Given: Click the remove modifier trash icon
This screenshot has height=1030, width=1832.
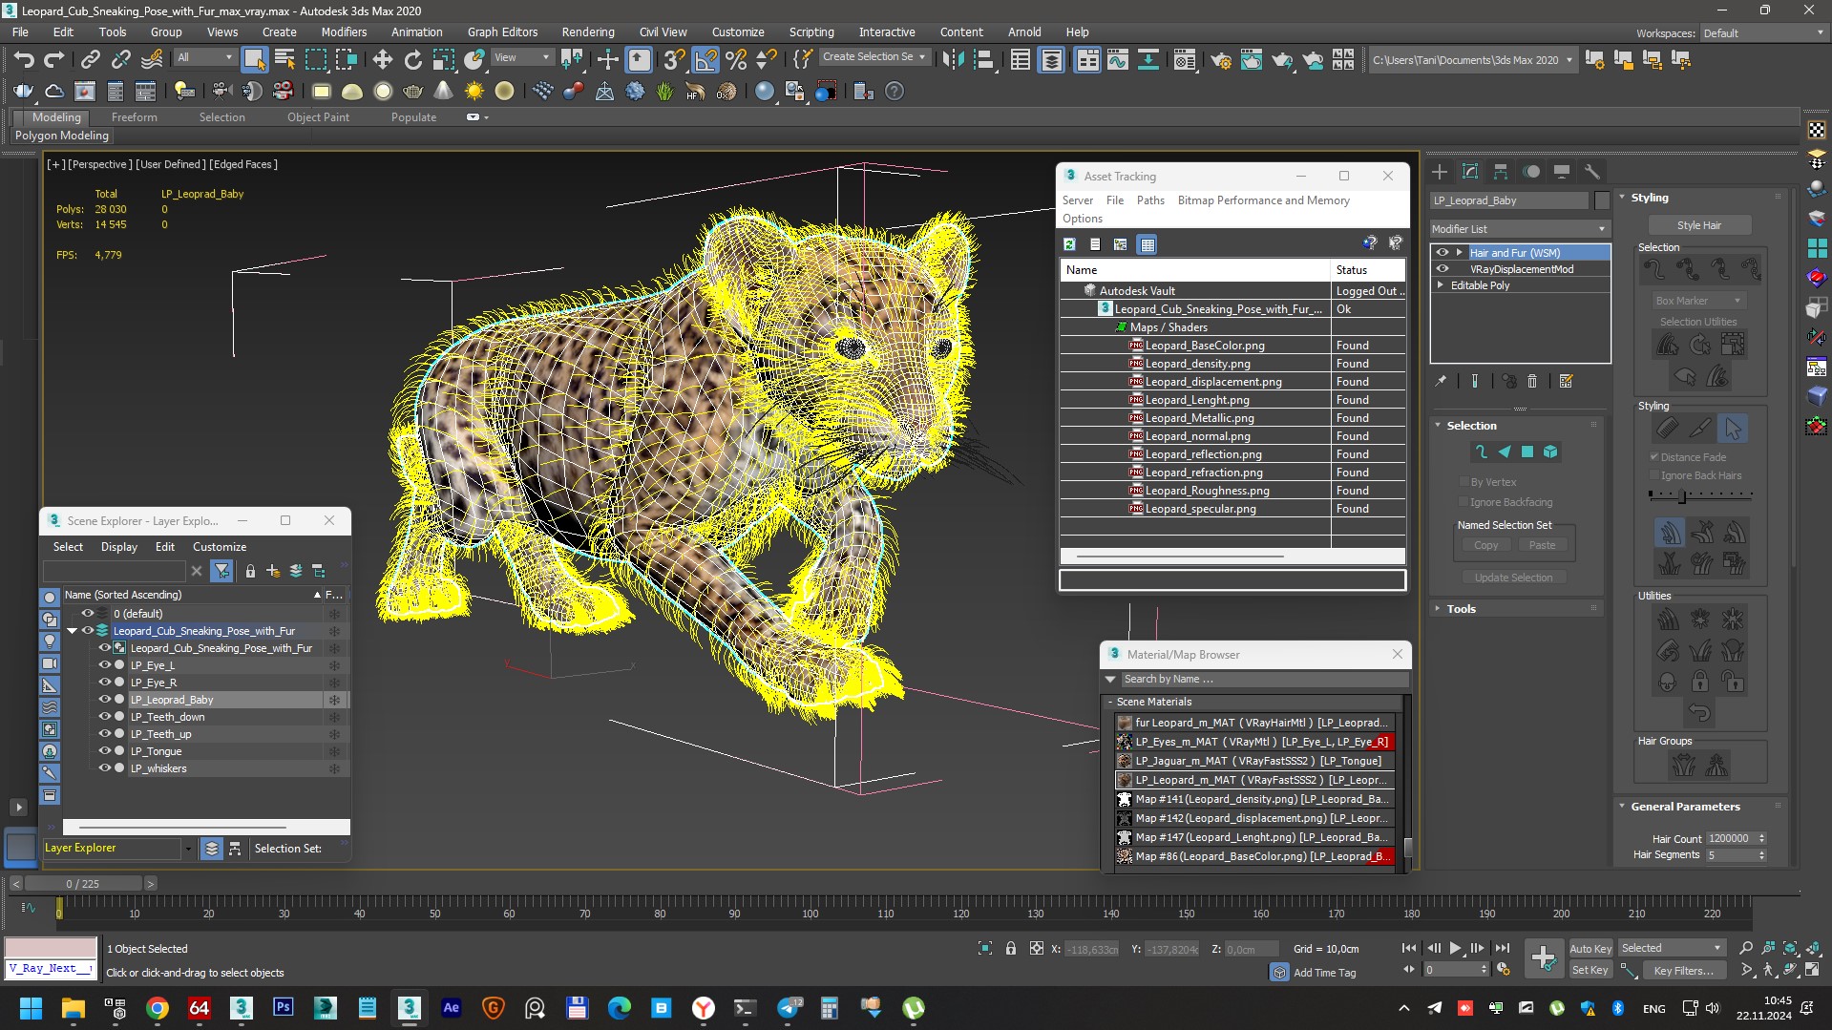Looking at the screenshot, I should (1532, 381).
